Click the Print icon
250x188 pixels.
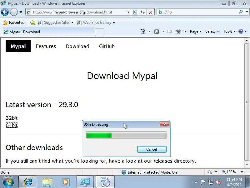click(178, 31)
